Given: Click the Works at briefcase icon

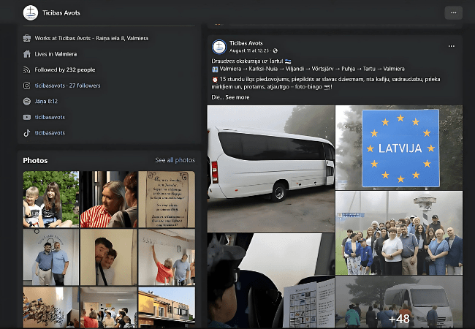Looking at the screenshot, I should click(x=27, y=38).
